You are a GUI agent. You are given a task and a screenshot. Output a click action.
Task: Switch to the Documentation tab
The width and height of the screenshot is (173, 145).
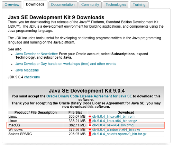point(63,5)
